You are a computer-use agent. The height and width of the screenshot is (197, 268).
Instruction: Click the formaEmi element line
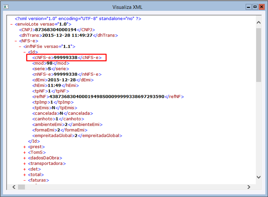point(60,130)
